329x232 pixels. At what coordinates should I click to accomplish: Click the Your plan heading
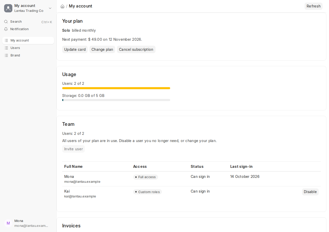[72, 21]
